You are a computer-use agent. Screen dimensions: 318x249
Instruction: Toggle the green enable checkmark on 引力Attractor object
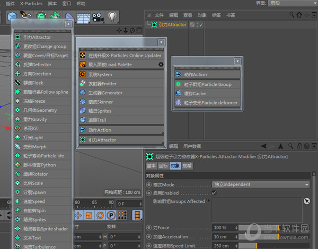pyautogui.click(x=201, y=25)
